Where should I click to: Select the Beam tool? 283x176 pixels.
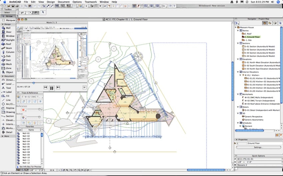pyautogui.click(x=8, y=48)
